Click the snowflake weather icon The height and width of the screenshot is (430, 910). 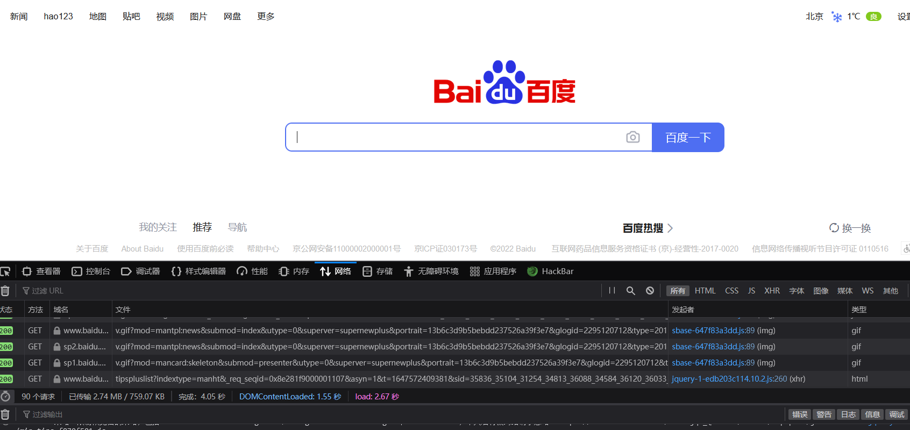(x=837, y=17)
